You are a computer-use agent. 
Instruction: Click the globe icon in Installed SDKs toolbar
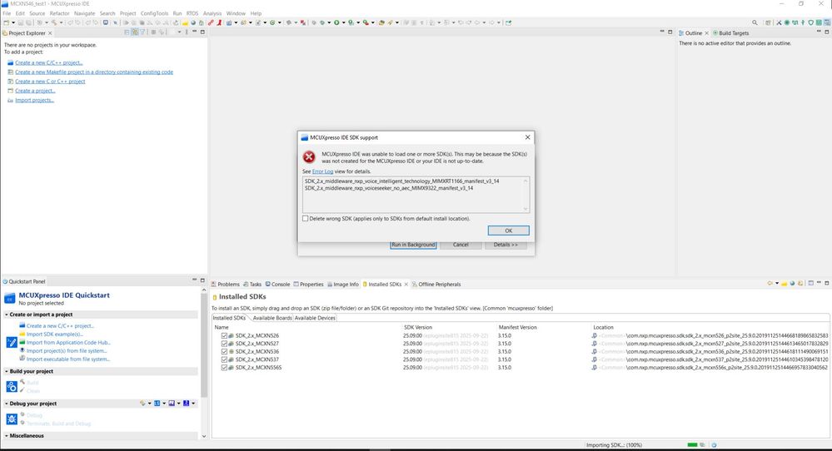[x=792, y=283]
